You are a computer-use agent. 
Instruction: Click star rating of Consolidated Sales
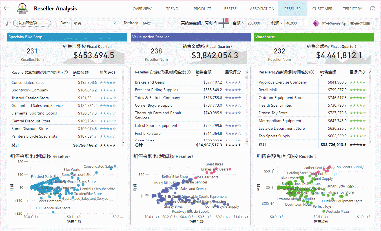[x=108, y=82]
